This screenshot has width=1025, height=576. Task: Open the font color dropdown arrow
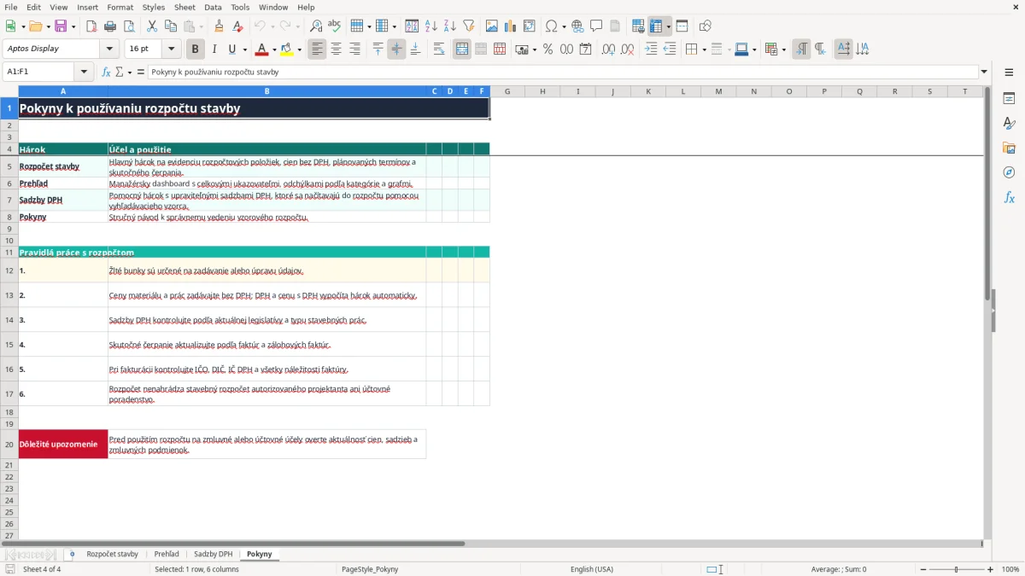click(274, 49)
